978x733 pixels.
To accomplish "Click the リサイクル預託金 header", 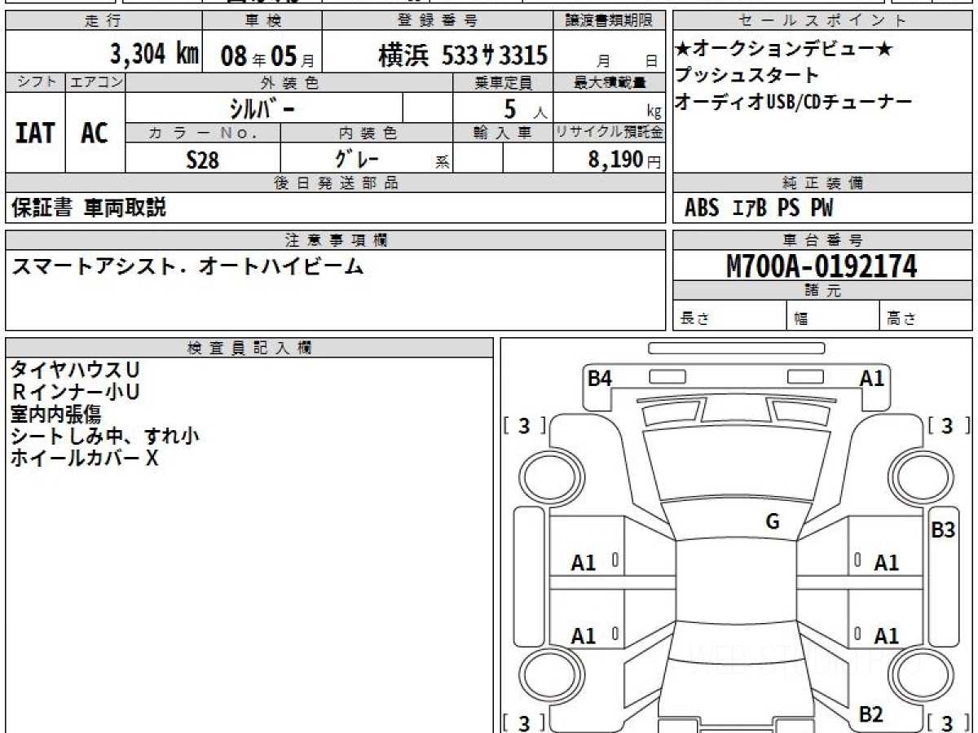I will click(x=610, y=133).
